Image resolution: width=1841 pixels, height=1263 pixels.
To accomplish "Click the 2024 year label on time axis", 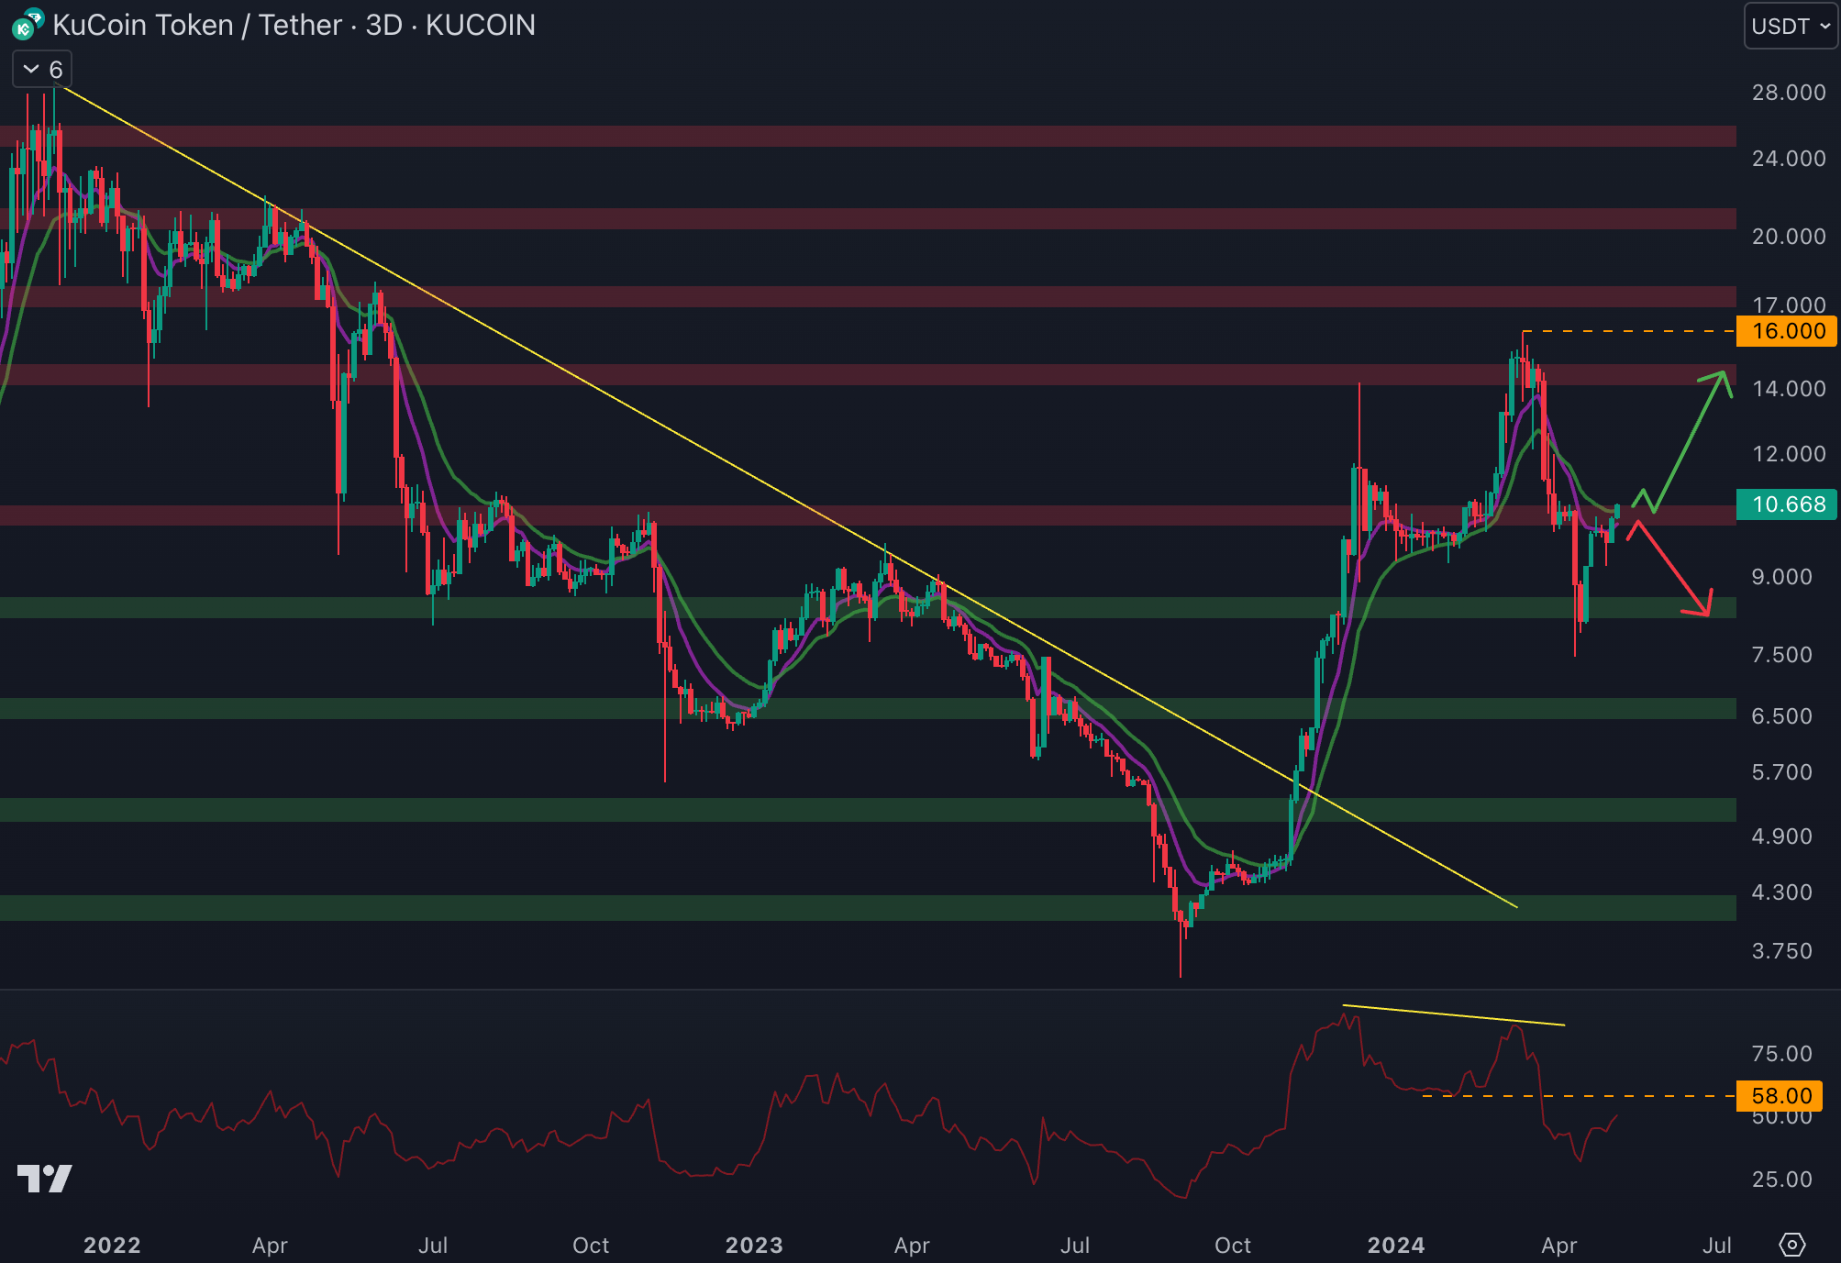I will click(x=1396, y=1245).
